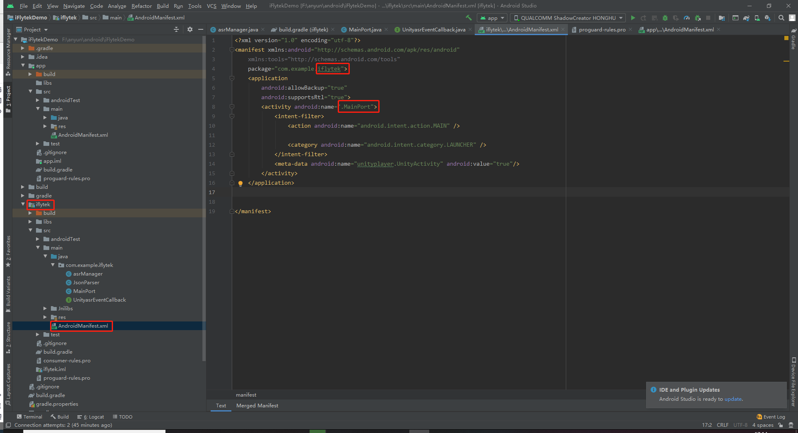Click the green Run app button
798x433 pixels.
point(633,18)
